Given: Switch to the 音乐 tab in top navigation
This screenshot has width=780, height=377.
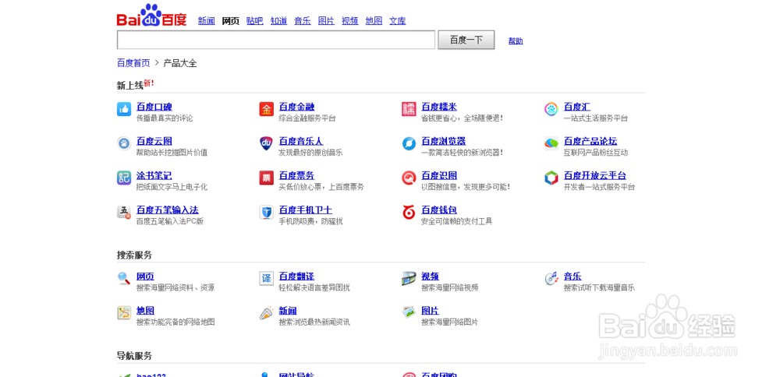Looking at the screenshot, I should (303, 21).
